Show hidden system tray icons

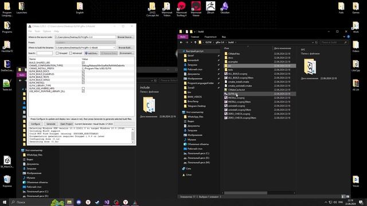[x=326, y=202]
